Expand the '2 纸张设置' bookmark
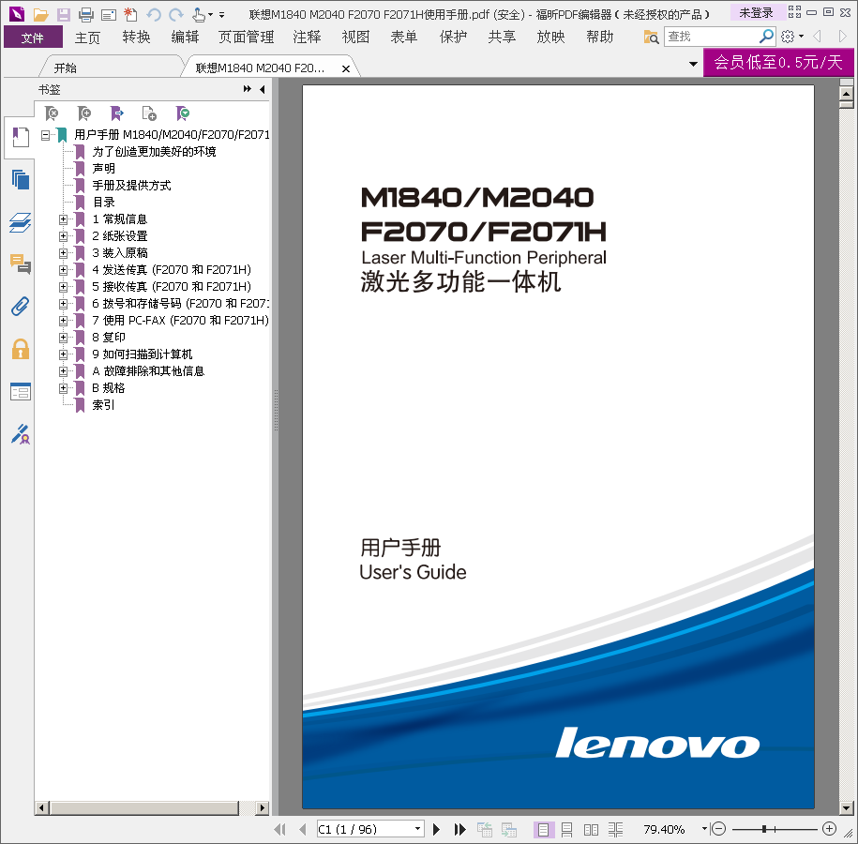Viewport: 858px width, 844px height. (x=64, y=236)
